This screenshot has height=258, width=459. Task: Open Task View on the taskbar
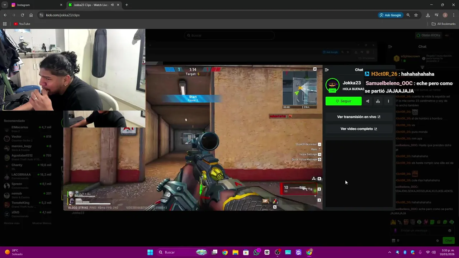(x=214, y=252)
